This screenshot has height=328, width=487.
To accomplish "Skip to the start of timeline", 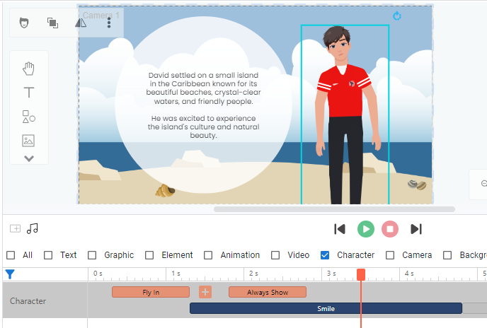I will 340,229.
